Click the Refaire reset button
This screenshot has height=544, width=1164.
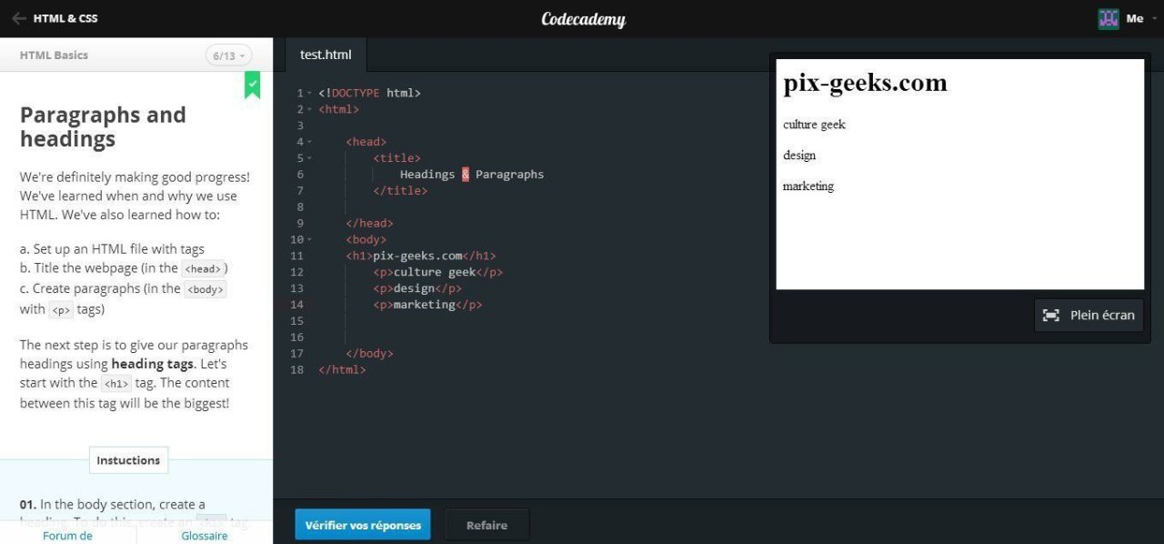click(487, 525)
